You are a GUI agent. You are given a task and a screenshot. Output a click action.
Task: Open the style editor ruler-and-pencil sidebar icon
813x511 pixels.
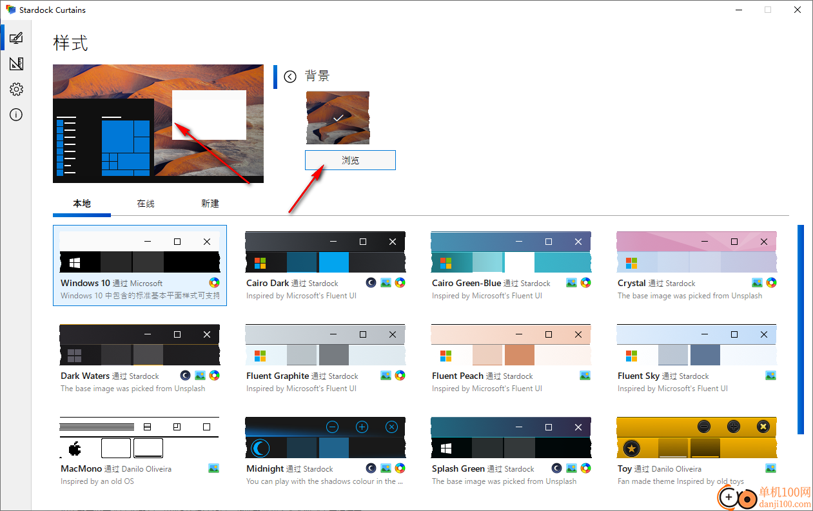(16, 64)
